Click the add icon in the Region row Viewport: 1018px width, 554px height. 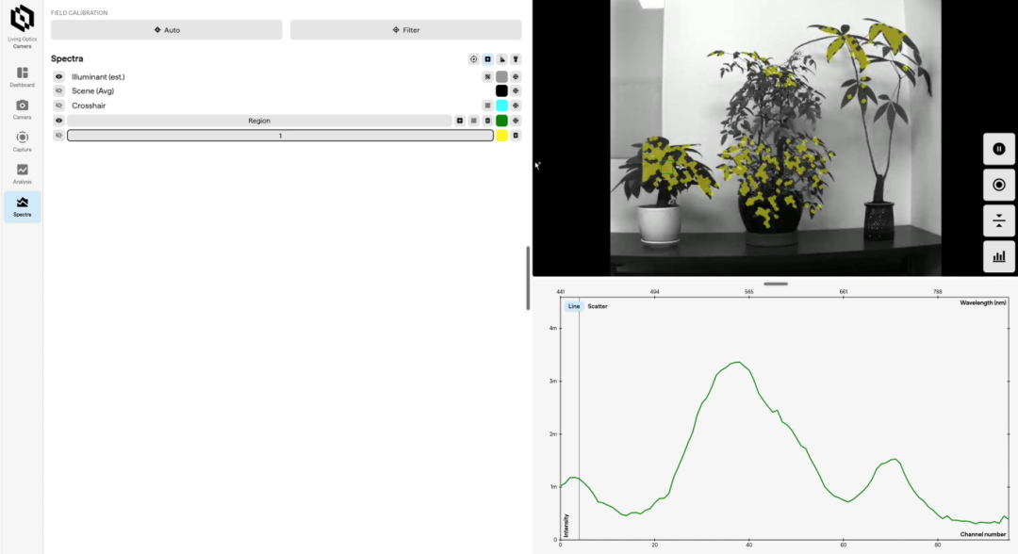click(x=460, y=121)
